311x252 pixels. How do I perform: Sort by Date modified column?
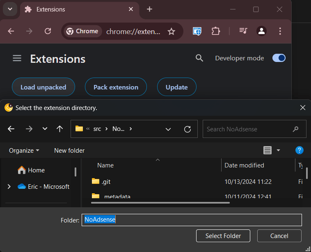pyautogui.click(x=244, y=165)
